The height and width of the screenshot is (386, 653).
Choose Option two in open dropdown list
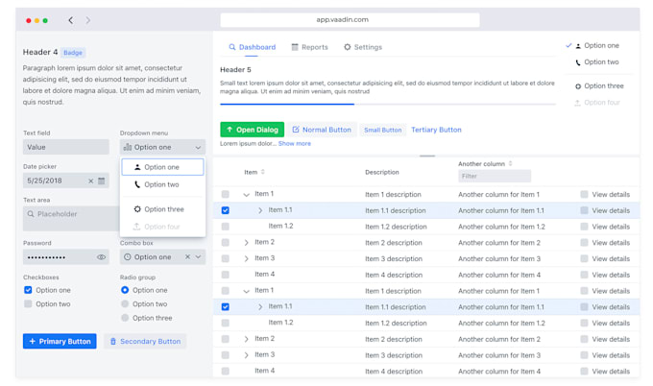(x=163, y=184)
